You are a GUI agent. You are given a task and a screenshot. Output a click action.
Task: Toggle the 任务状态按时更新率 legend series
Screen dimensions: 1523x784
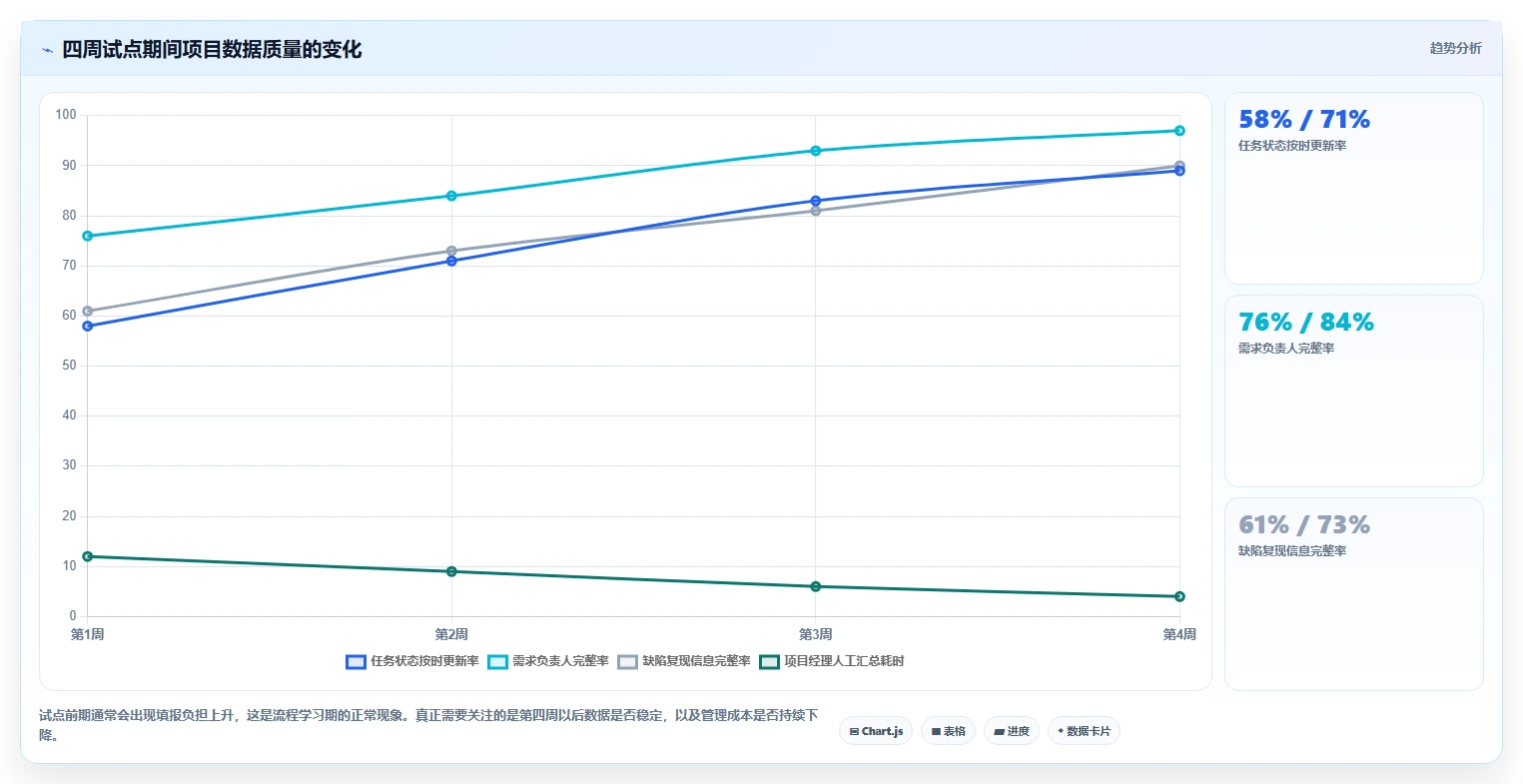click(x=412, y=661)
